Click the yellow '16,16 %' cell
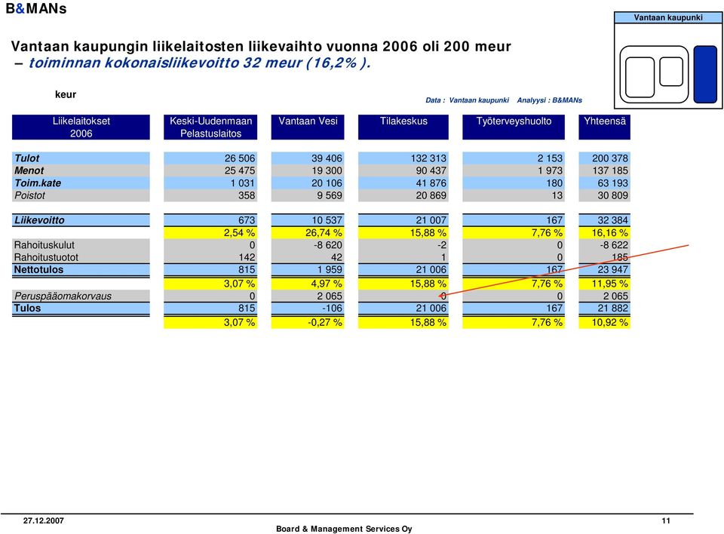This screenshot has width=724, height=534. click(x=604, y=233)
